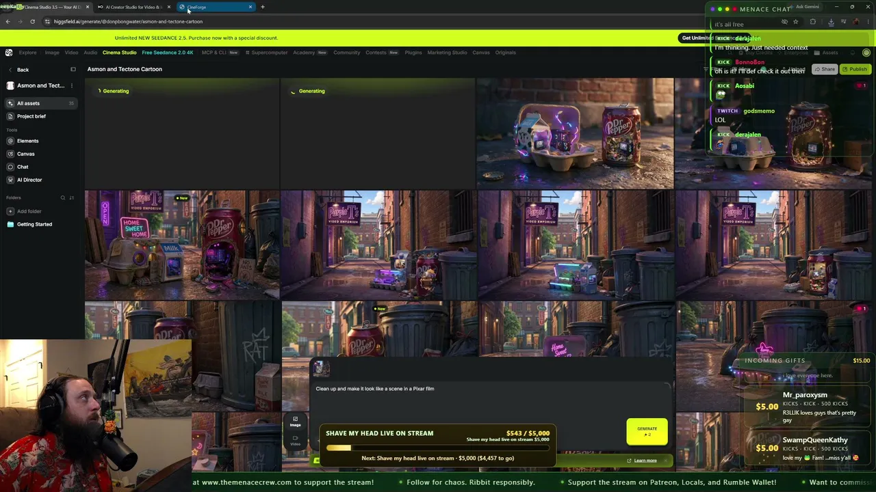Open a new browser tab
The image size is (876, 492).
pos(262,7)
